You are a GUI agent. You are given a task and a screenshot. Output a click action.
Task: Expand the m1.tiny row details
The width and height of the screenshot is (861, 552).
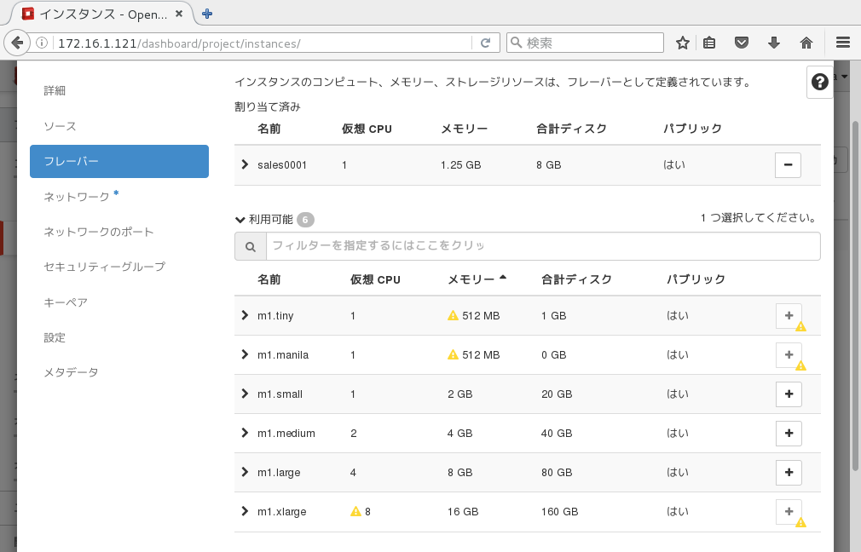(245, 316)
